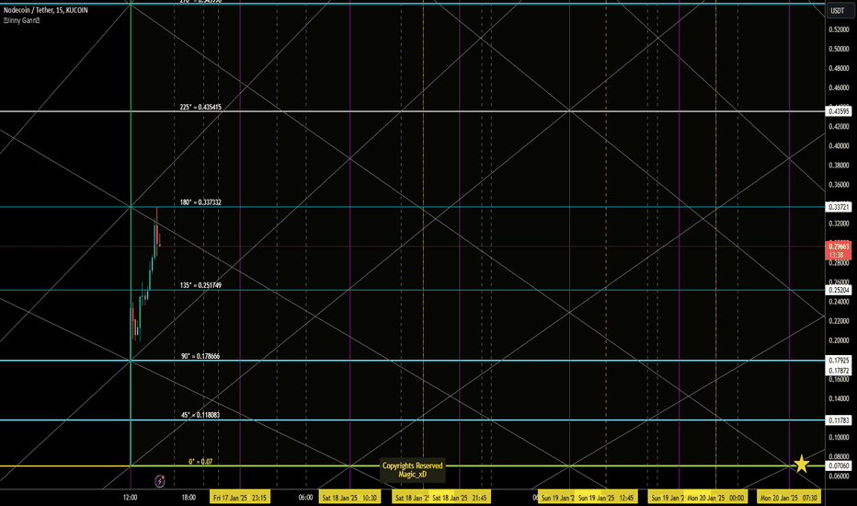The image size is (857, 506).
Task: Click the 0.33721 price axis label
Action: click(x=839, y=207)
